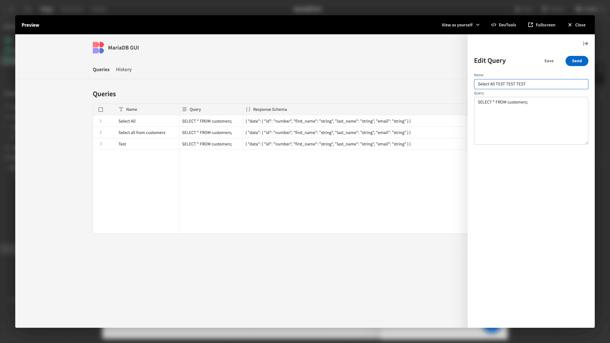Open DevTools code icon
The height and width of the screenshot is (343, 610).
pyautogui.click(x=494, y=25)
